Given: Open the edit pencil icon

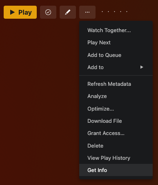Looking at the screenshot, I should click(x=68, y=12).
